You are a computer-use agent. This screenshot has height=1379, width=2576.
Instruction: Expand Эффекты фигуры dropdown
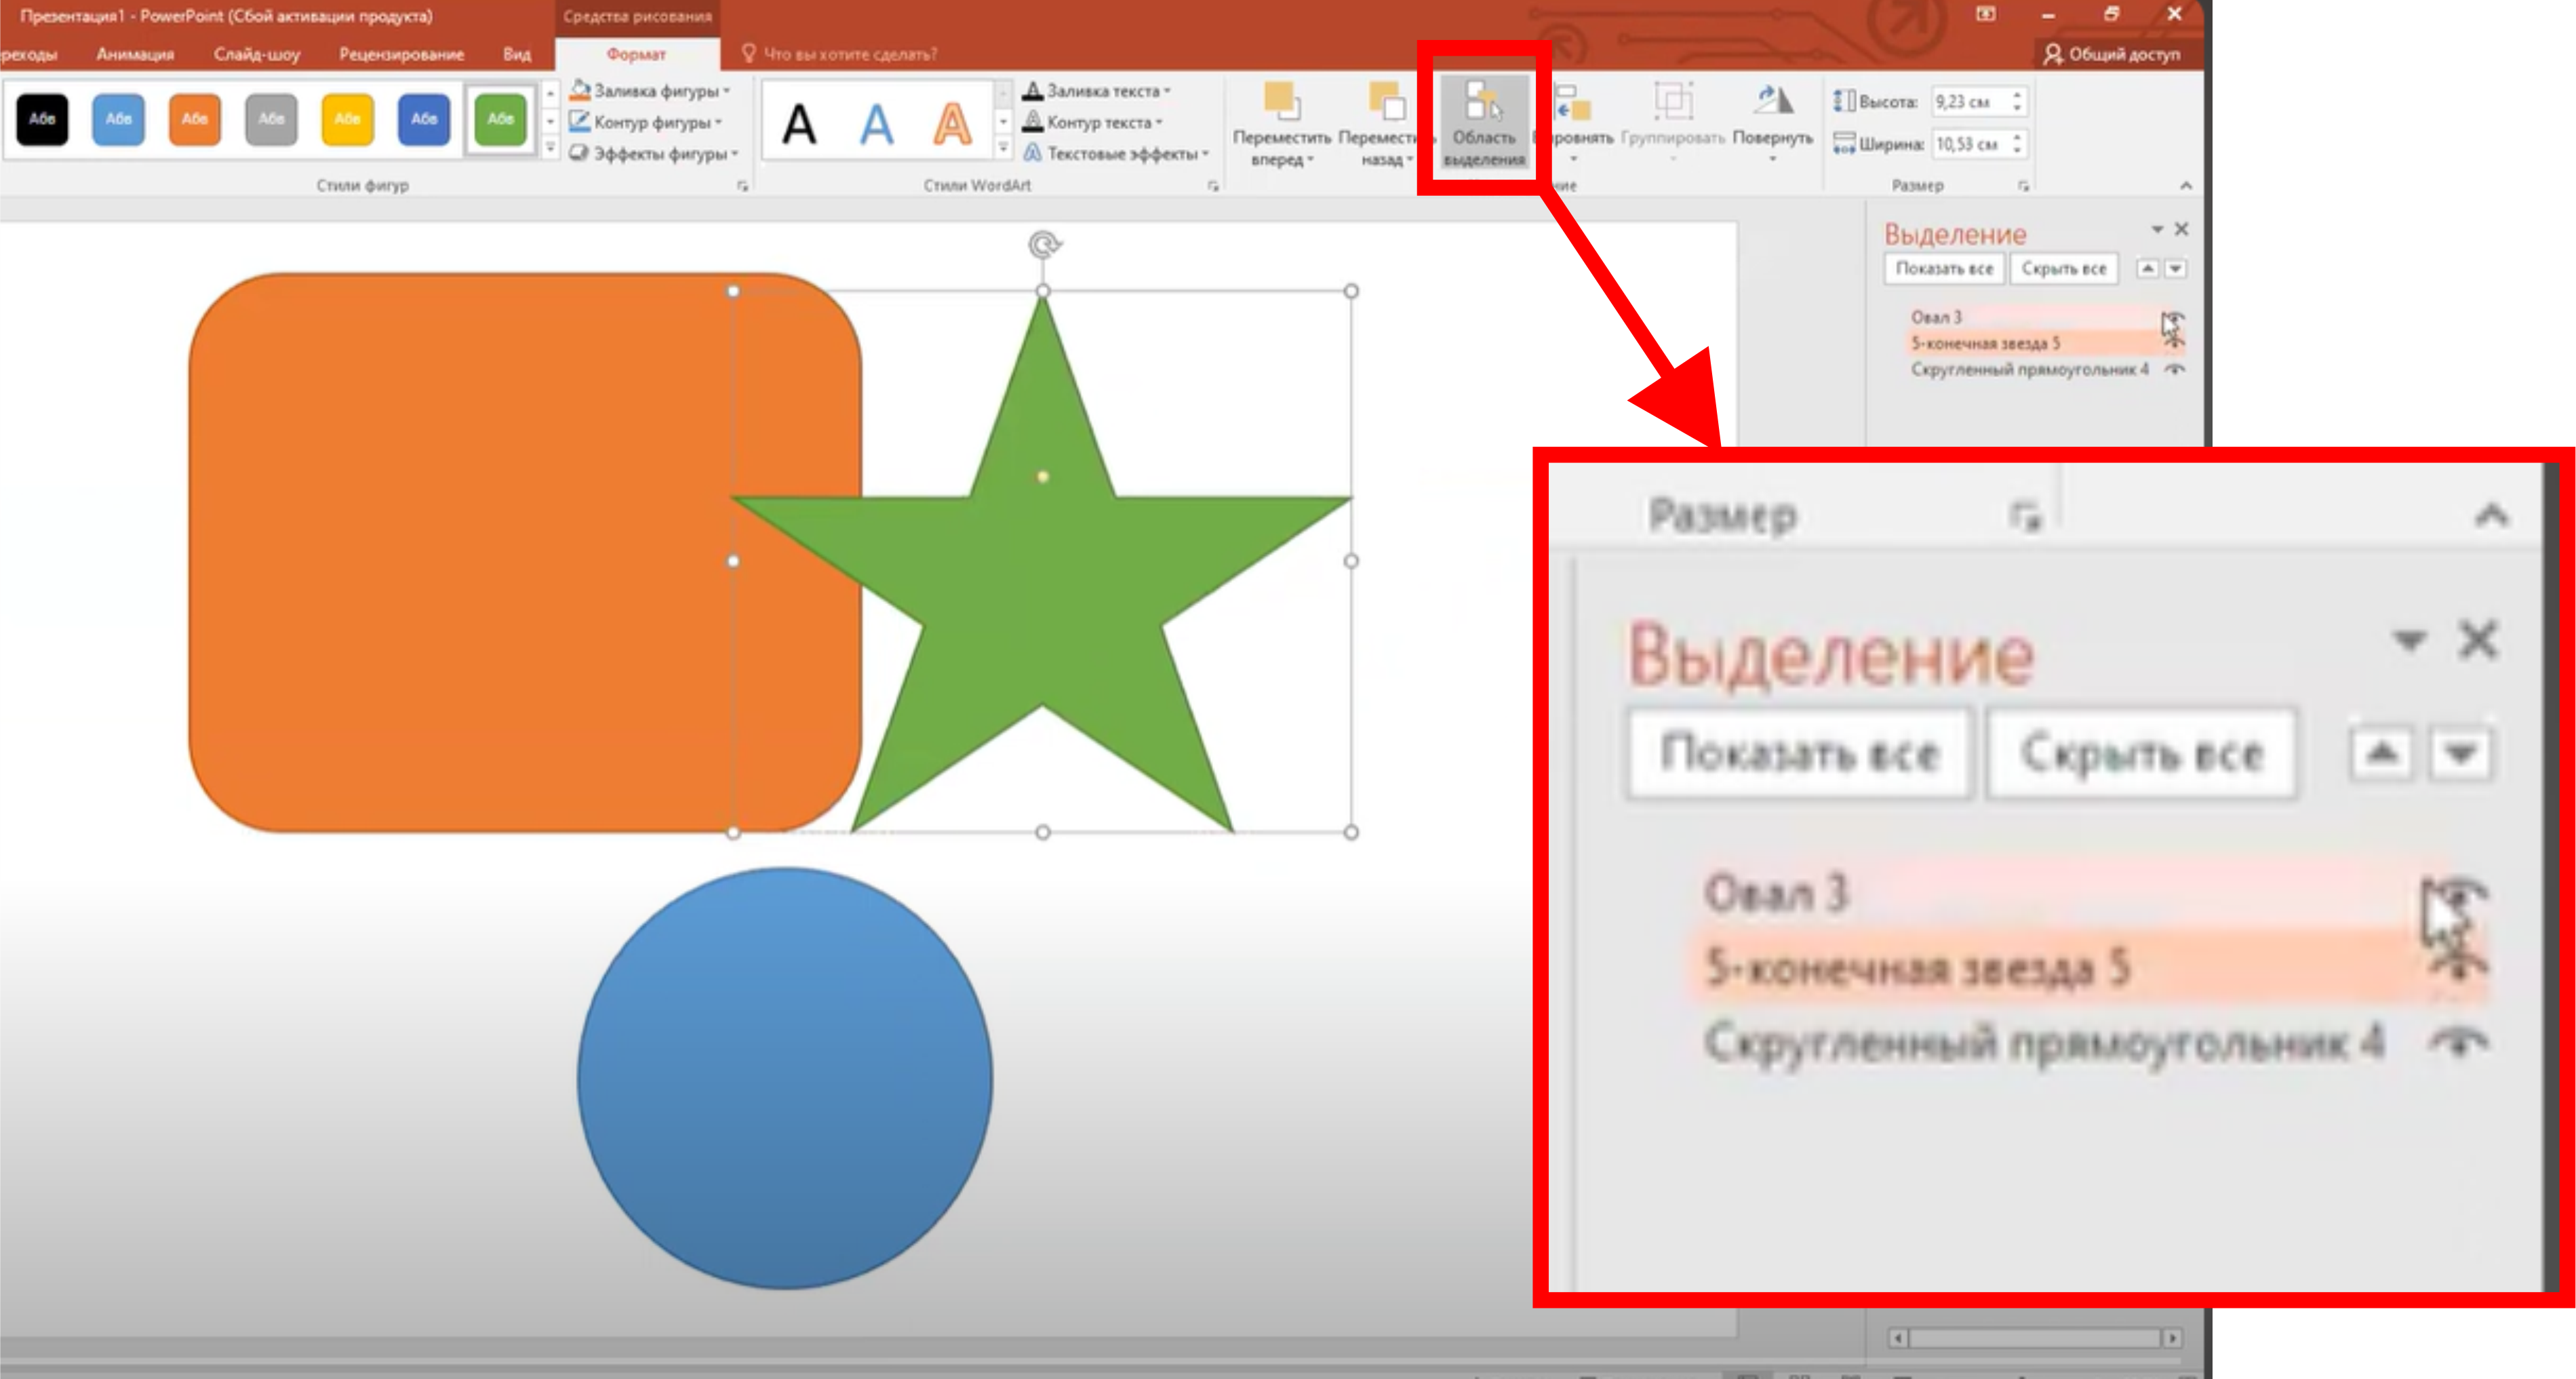click(735, 153)
